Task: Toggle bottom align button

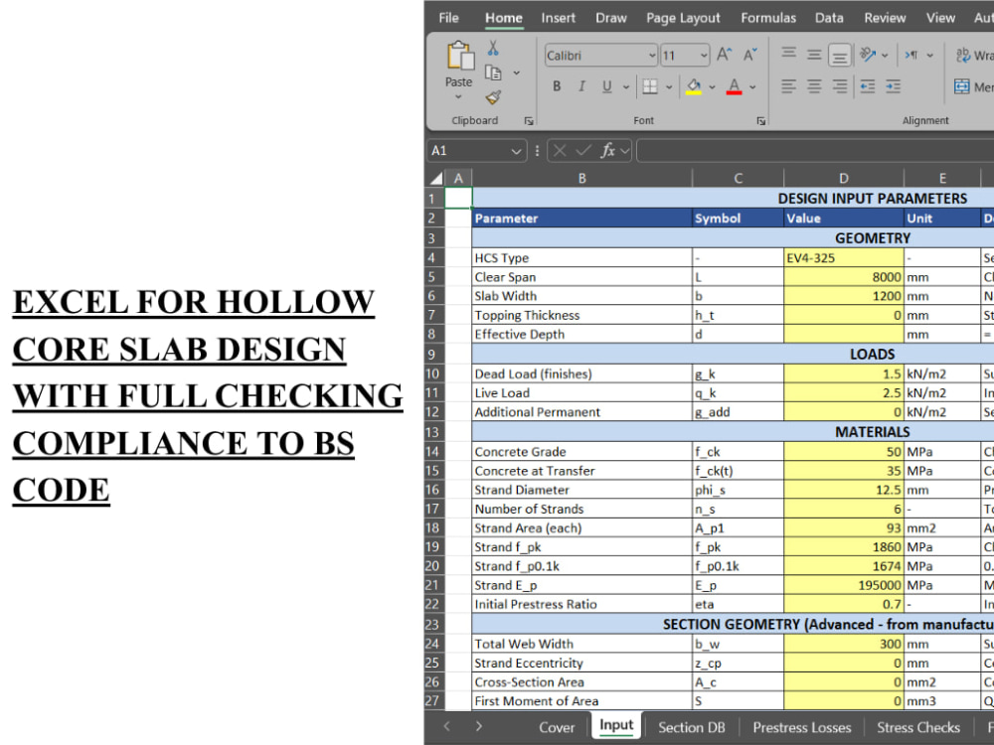Action: point(839,55)
